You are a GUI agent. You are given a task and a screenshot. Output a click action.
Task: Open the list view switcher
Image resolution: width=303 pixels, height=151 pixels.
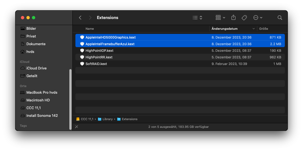click(x=198, y=18)
